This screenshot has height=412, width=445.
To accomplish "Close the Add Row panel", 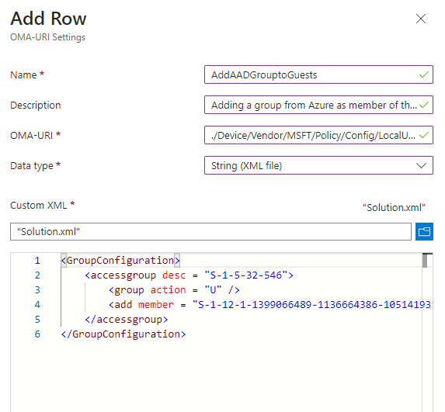I will coord(421,19).
